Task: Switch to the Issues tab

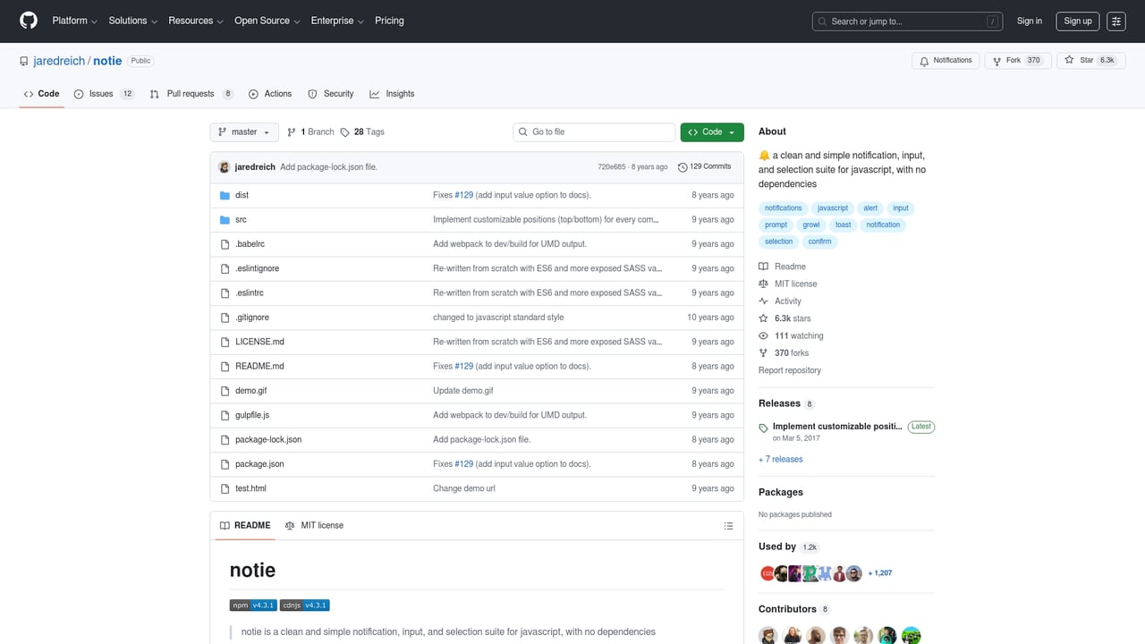Action: [101, 93]
